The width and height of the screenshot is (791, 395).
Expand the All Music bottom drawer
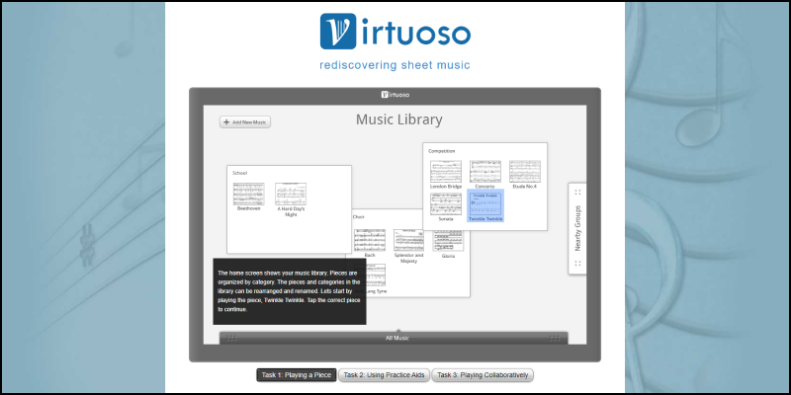pyautogui.click(x=394, y=338)
